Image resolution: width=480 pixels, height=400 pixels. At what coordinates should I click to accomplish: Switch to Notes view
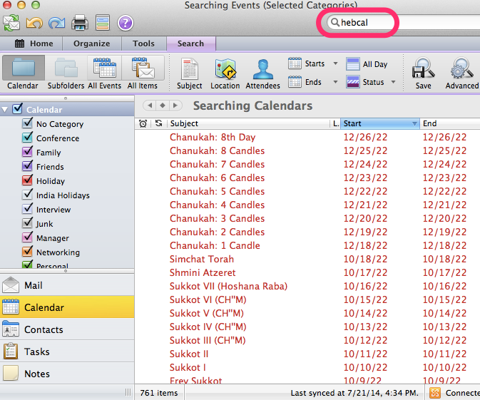[x=67, y=374]
